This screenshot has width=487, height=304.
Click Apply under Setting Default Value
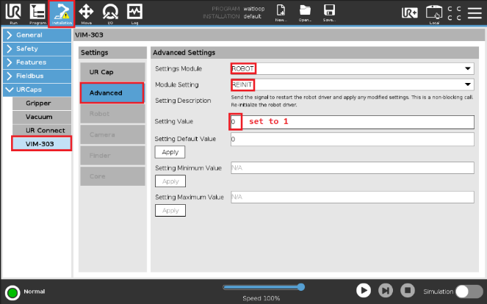pos(170,152)
